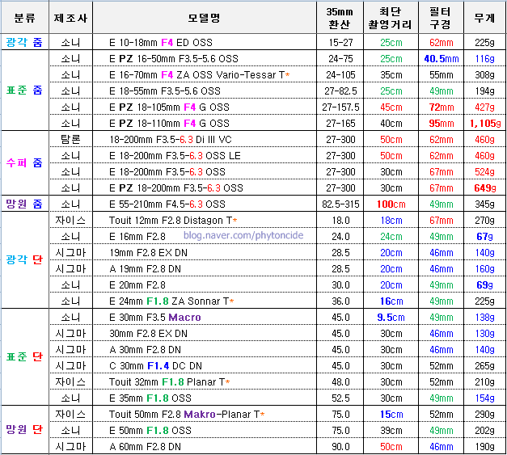Click the 1,105g weight value

click(484, 123)
